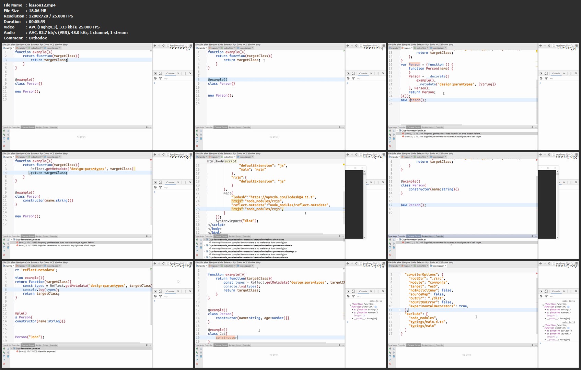Select the thumbnail stamped 00:03:43
581x370 pixels.
click(x=483, y=205)
